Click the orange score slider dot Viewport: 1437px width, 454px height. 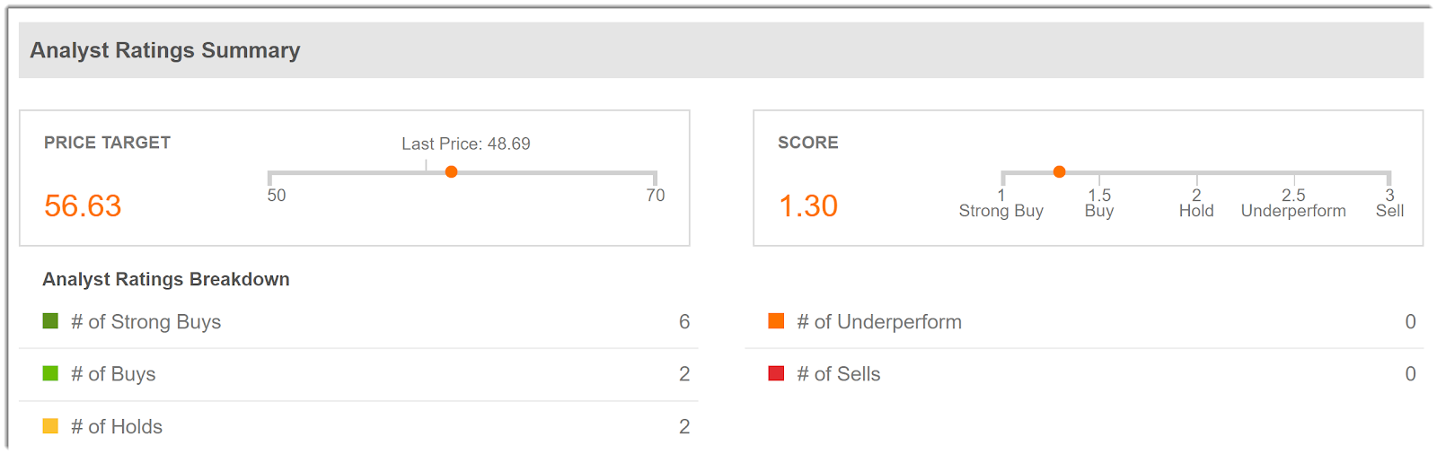1060,171
